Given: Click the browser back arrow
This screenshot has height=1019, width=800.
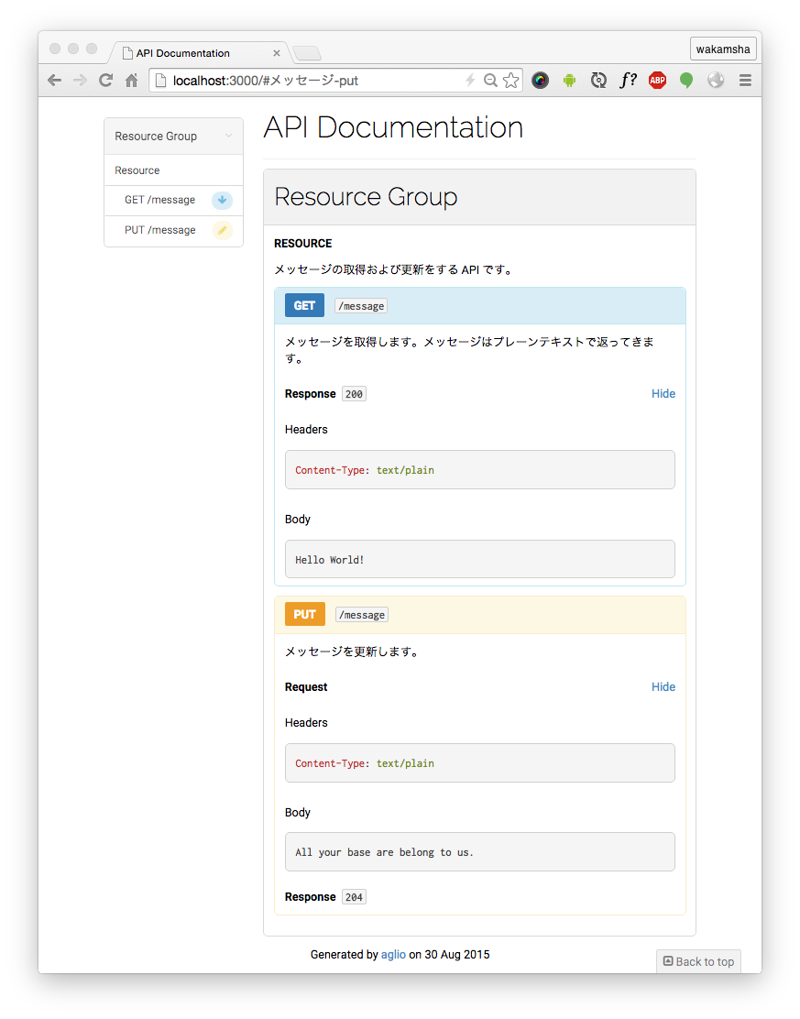Looking at the screenshot, I should click(x=55, y=81).
